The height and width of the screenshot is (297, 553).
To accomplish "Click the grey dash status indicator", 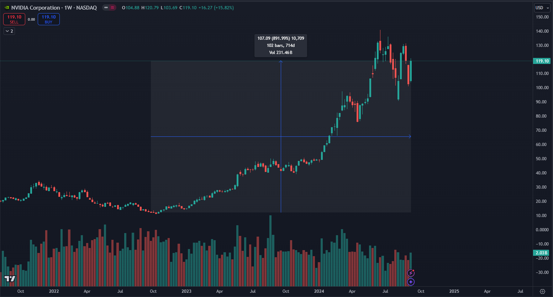I will pos(106,7).
